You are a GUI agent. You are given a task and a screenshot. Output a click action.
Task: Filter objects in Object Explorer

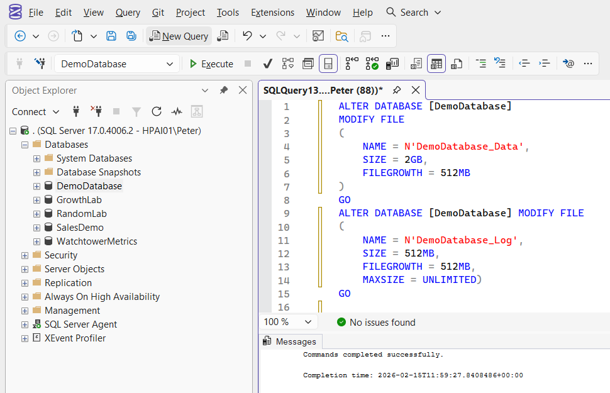pos(136,111)
